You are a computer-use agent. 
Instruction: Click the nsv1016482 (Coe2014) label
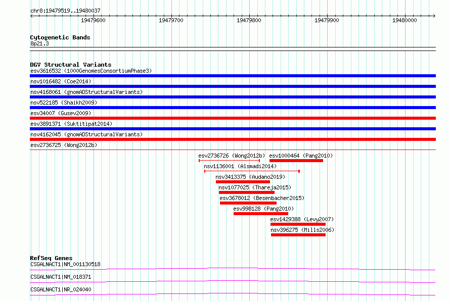[x=61, y=81]
